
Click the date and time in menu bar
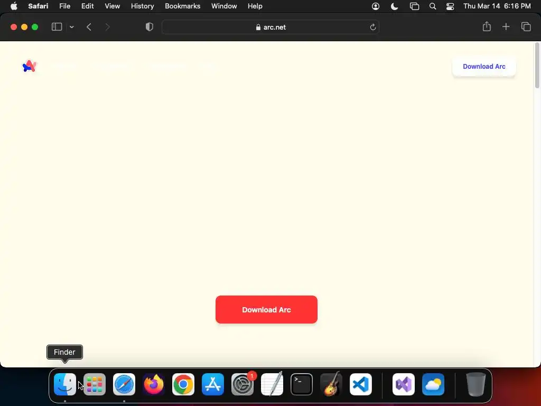coord(497,6)
